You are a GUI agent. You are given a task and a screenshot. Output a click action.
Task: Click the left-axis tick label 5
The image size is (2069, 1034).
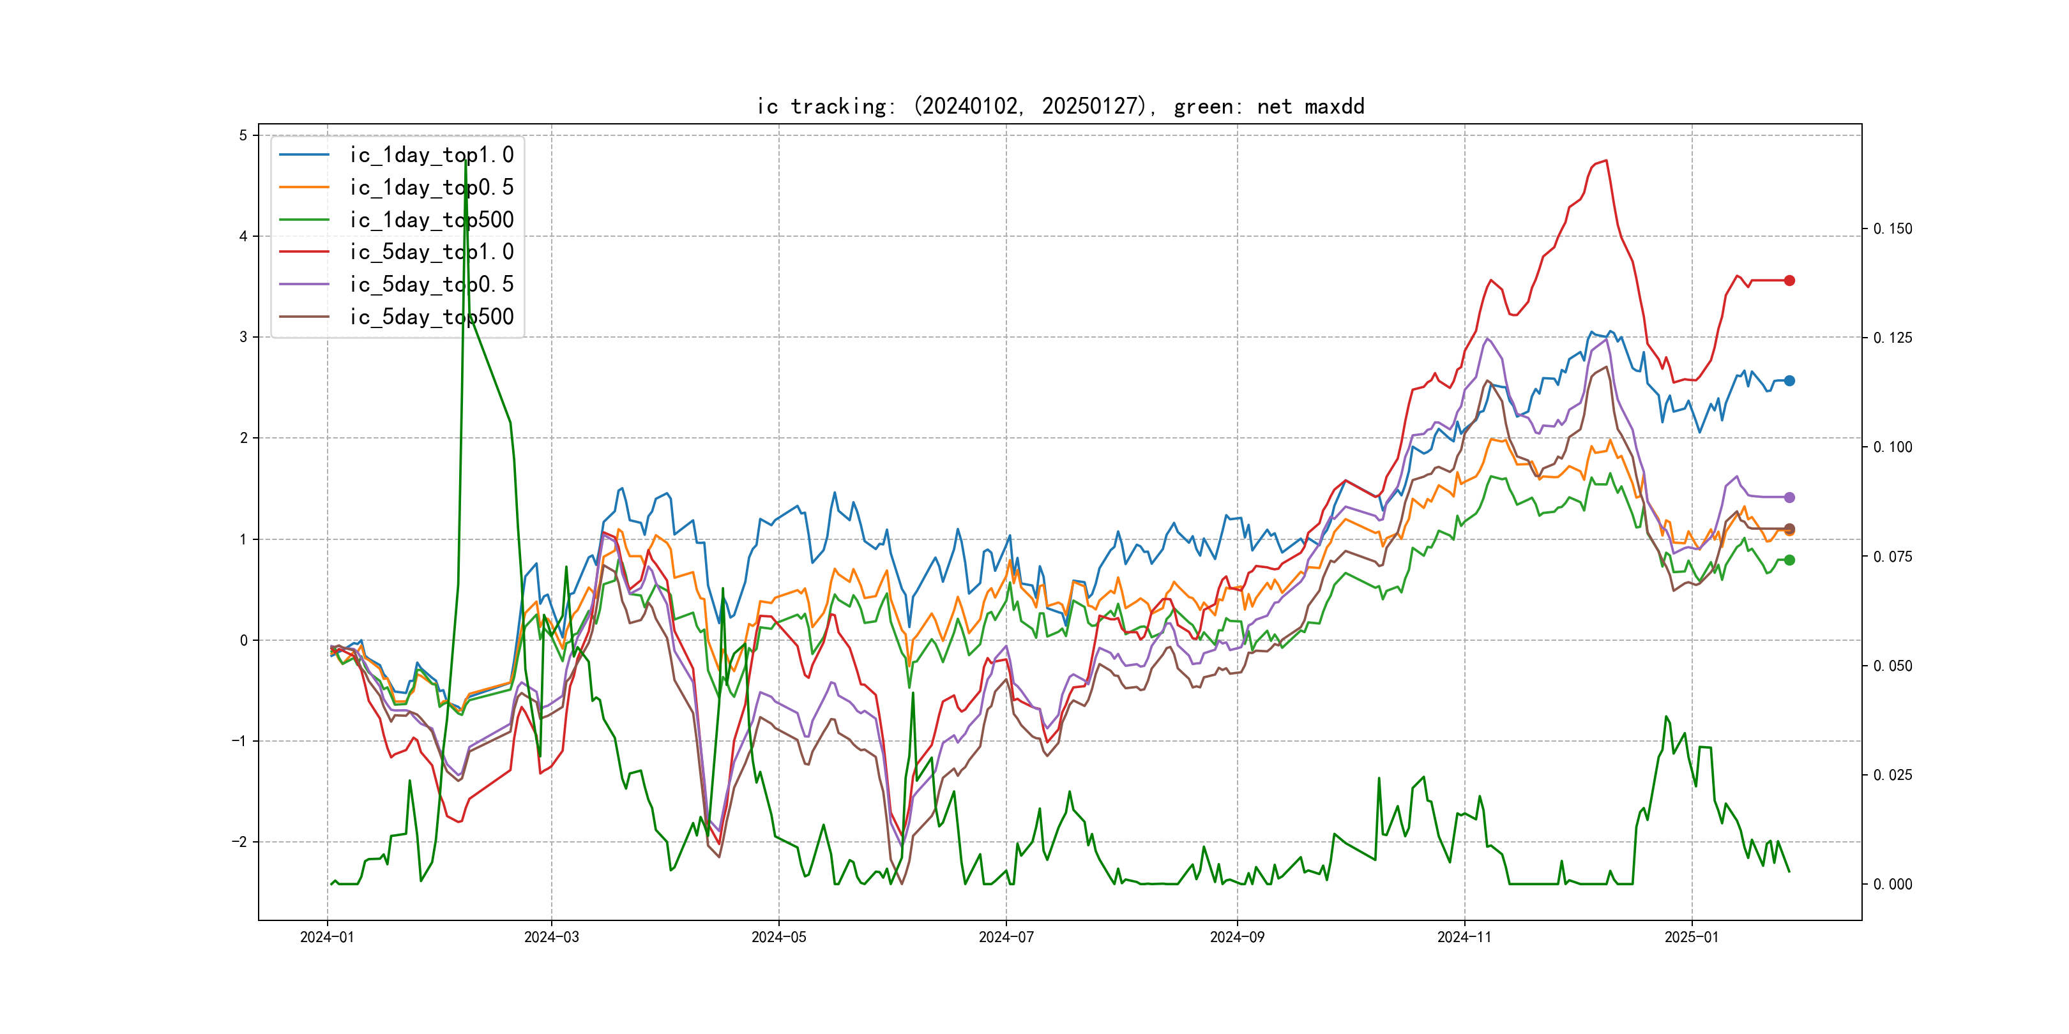[243, 135]
